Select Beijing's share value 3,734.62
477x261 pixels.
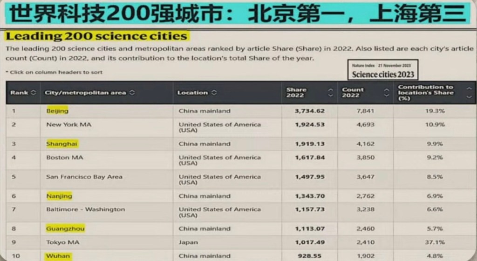(x=309, y=111)
